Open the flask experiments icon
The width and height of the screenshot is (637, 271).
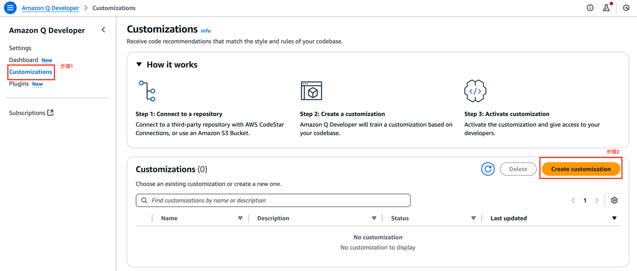[x=606, y=8]
